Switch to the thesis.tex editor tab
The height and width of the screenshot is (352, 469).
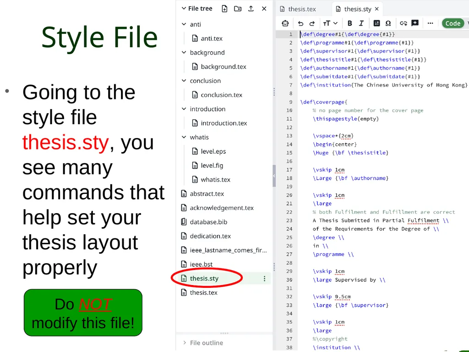(302, 9)
